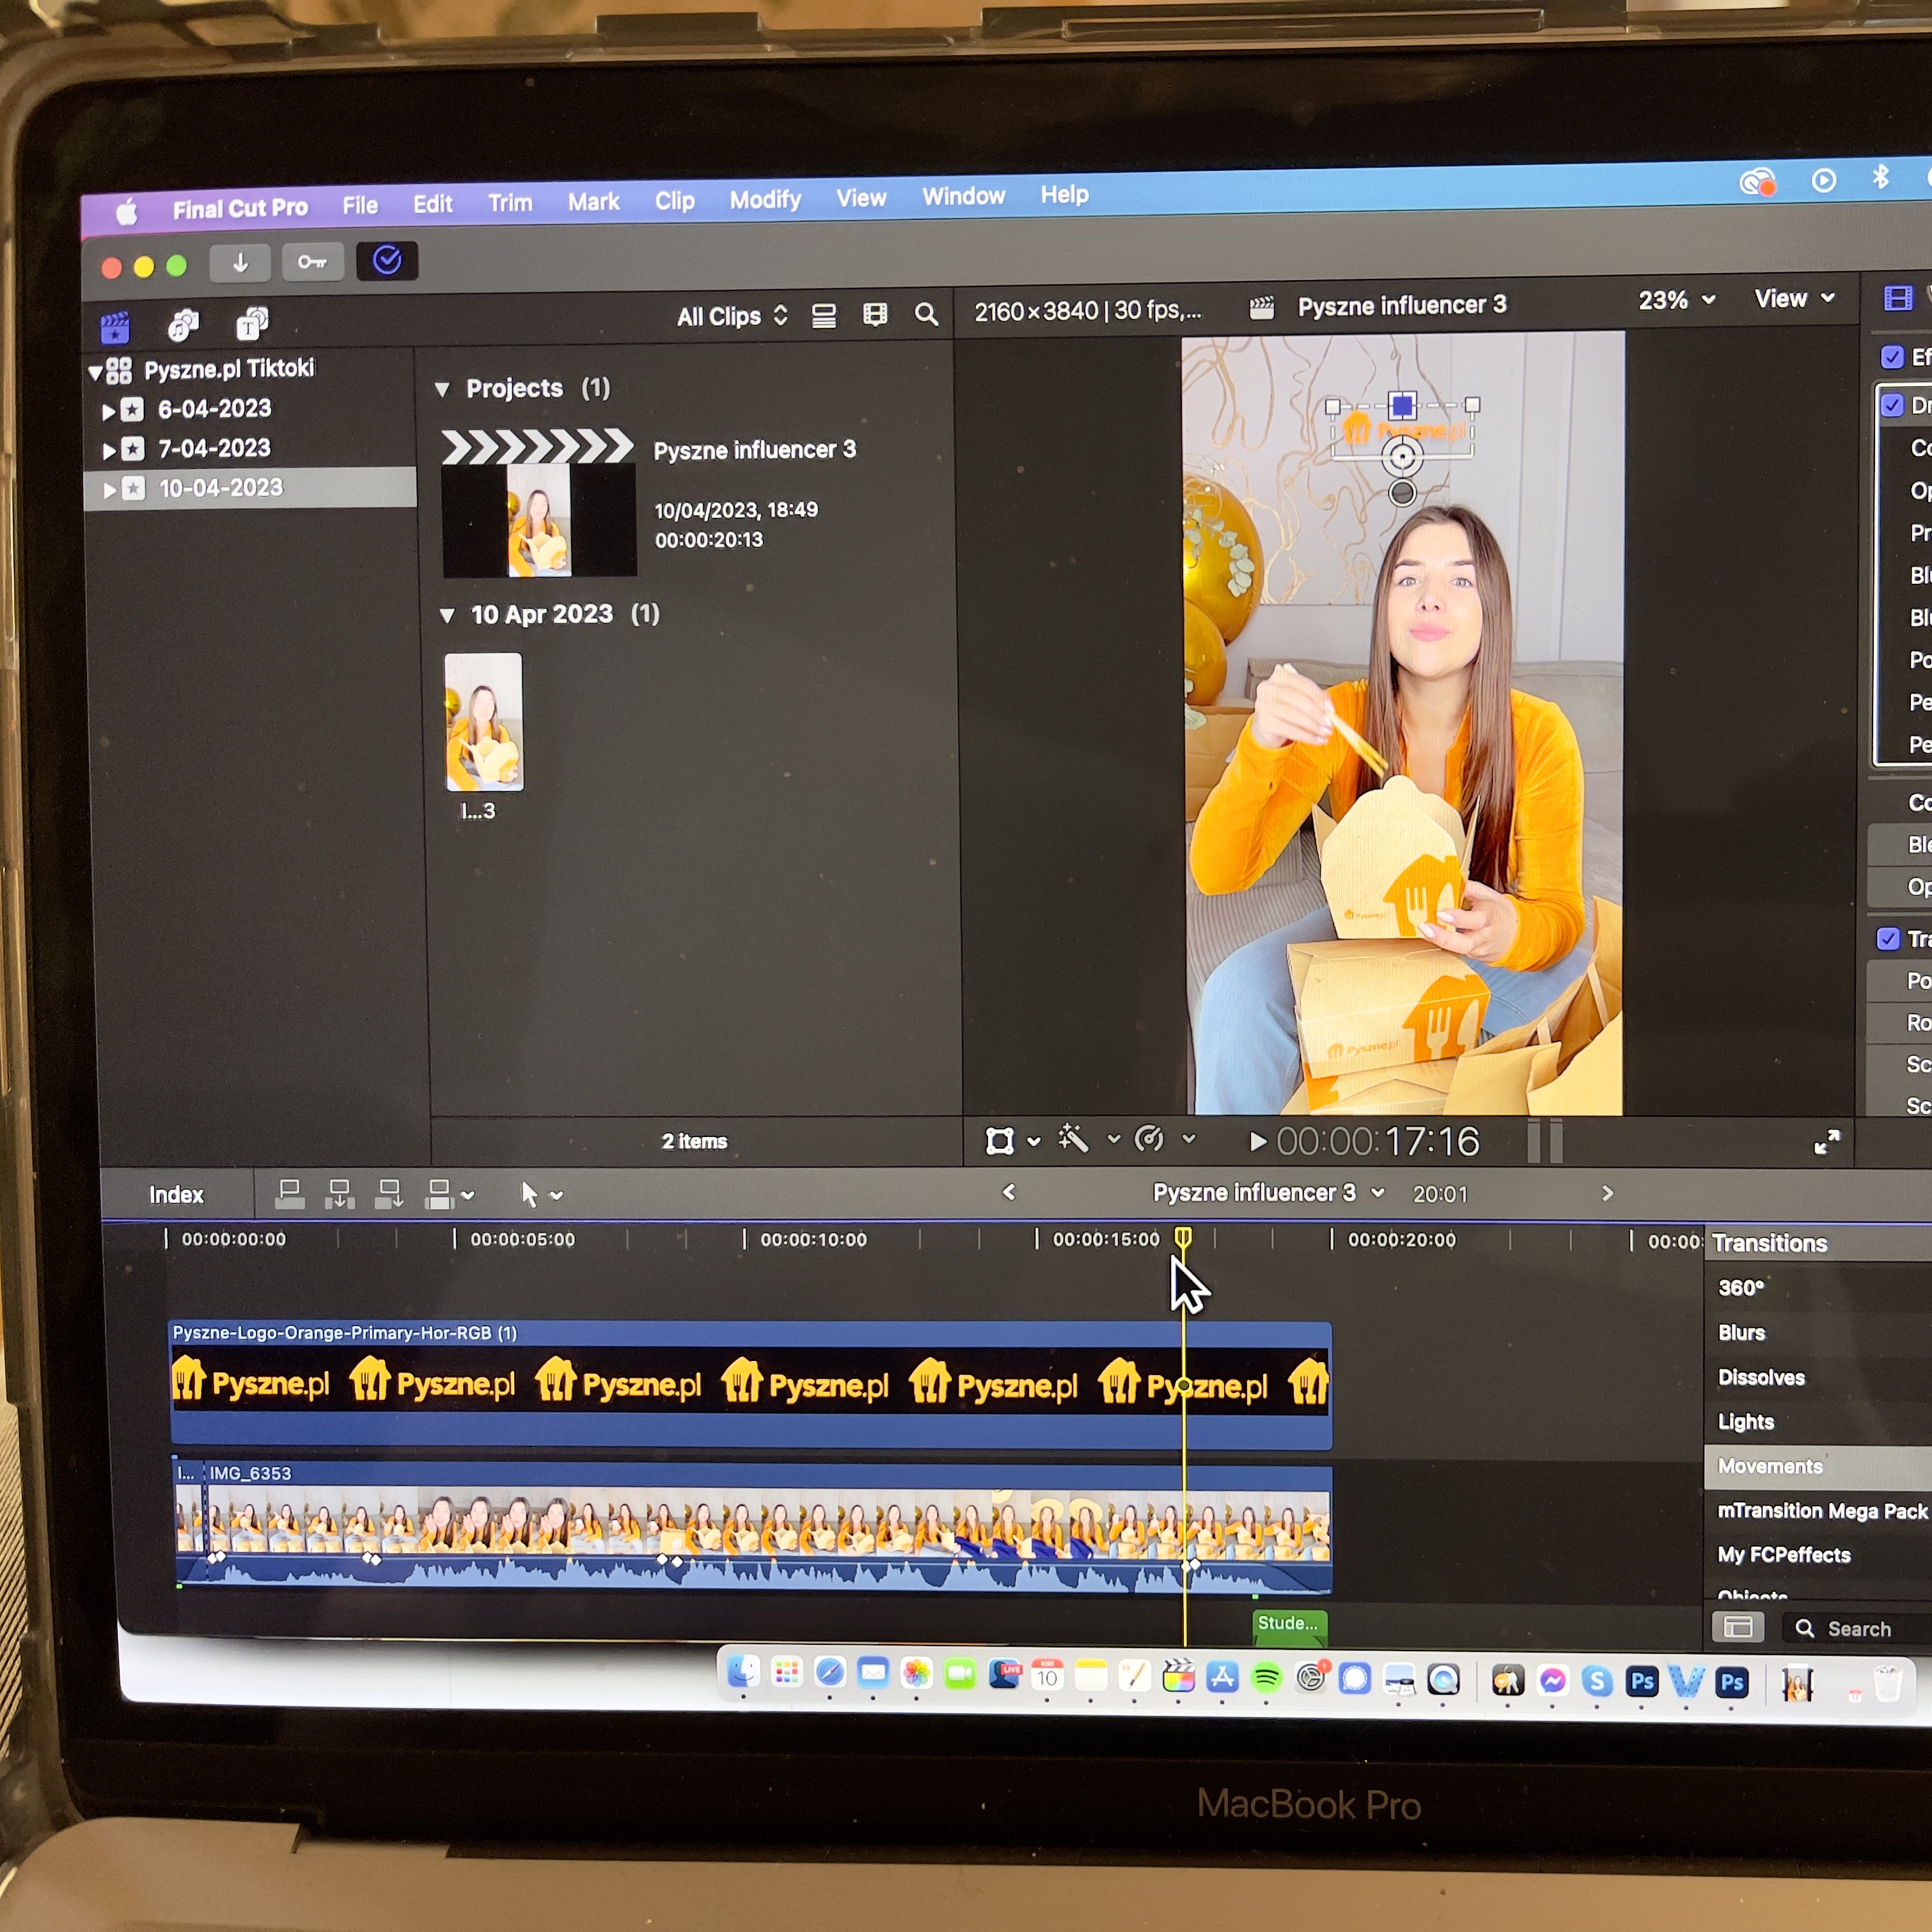The width and height of the screenshot is (1932, 1932).
Task: Enter full screen viewer mode
Action: (x=1826, y=1142)
